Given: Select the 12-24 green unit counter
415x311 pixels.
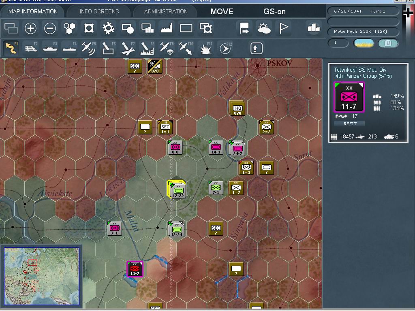Looking at the screenshot, I should (x=177, y=229).
